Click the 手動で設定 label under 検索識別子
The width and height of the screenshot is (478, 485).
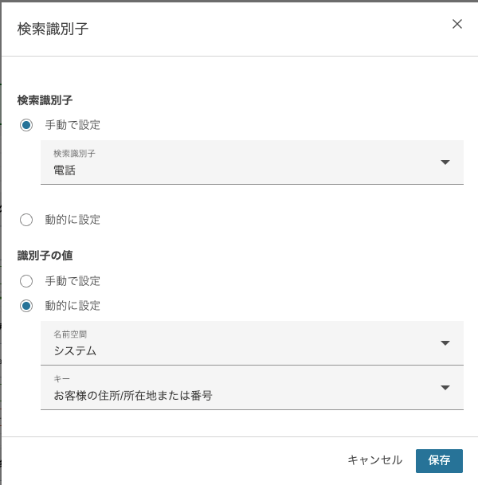click(x=72, y=125)
